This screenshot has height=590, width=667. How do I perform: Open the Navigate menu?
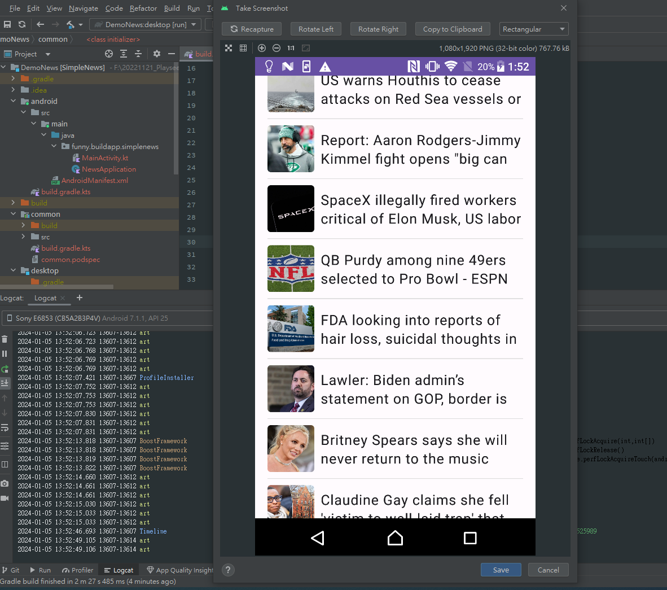[84, 8]
